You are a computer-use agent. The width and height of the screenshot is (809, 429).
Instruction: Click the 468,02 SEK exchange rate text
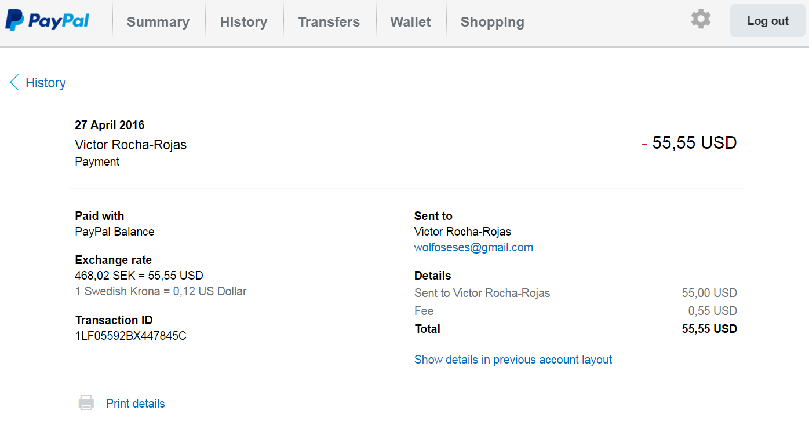(139, 276)
